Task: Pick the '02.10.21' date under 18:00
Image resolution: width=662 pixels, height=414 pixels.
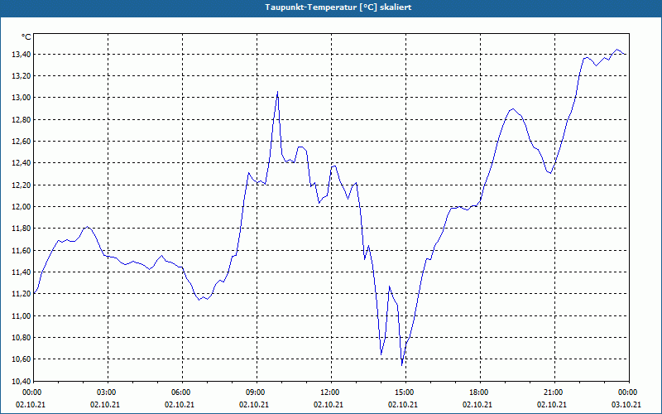Action: (477, 404)
